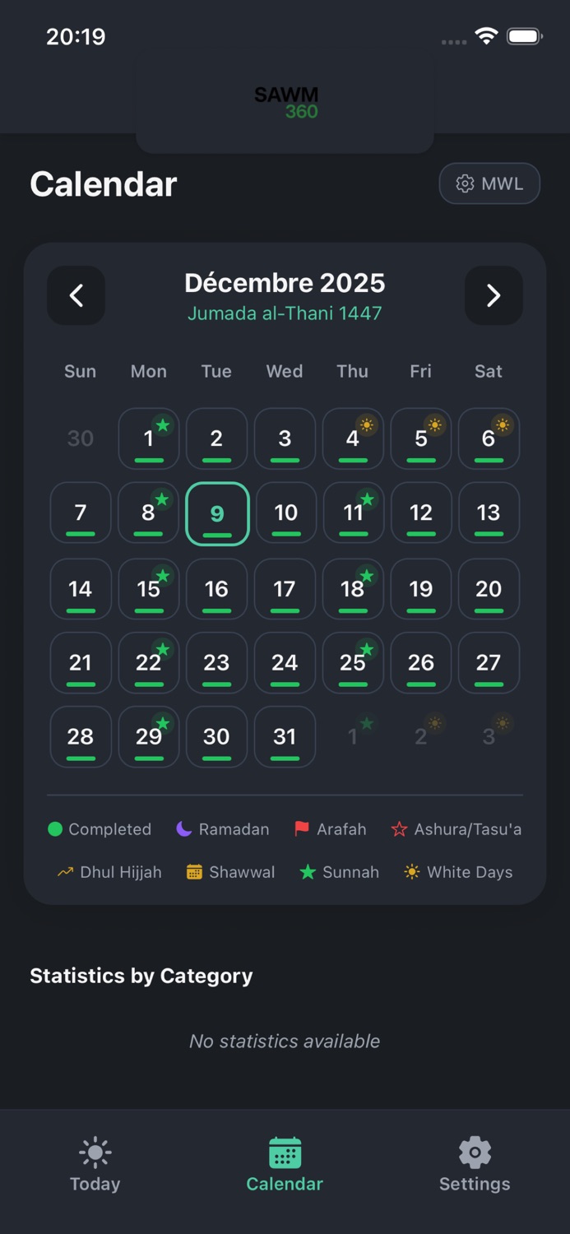
Task: Tap the Wi-Fi status bar icon
Action: 486,36
